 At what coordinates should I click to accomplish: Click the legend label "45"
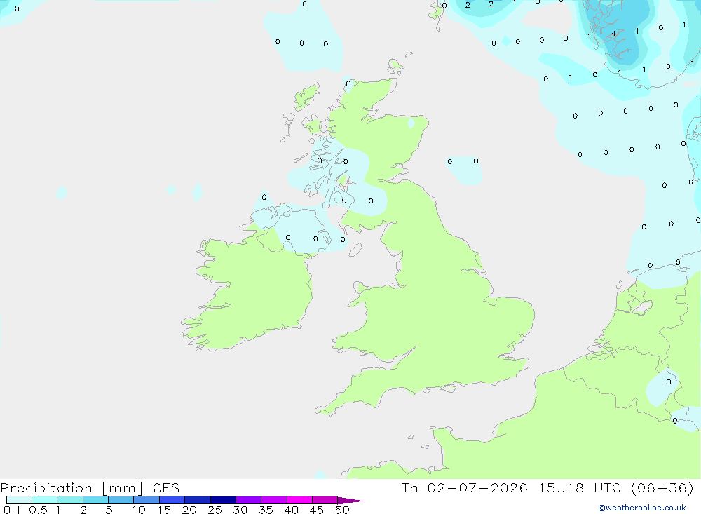317,510
